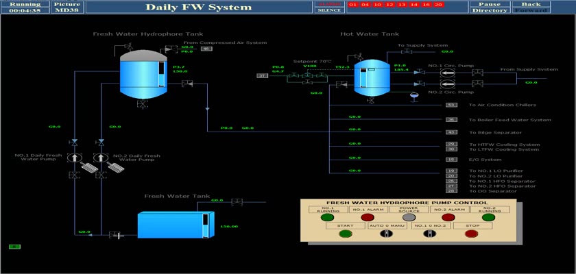The image size is (576, 274).
Task: Click NO.1 Daily Fresh Water Pump symbol
Action: tap(74, 158)
